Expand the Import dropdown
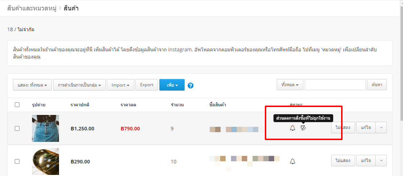The image size is (403, 176). click(120, 85)
